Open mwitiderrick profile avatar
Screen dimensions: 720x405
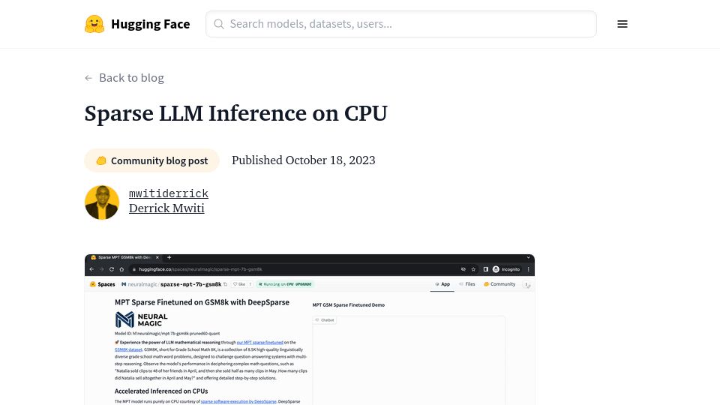click(x=102, y=202)
